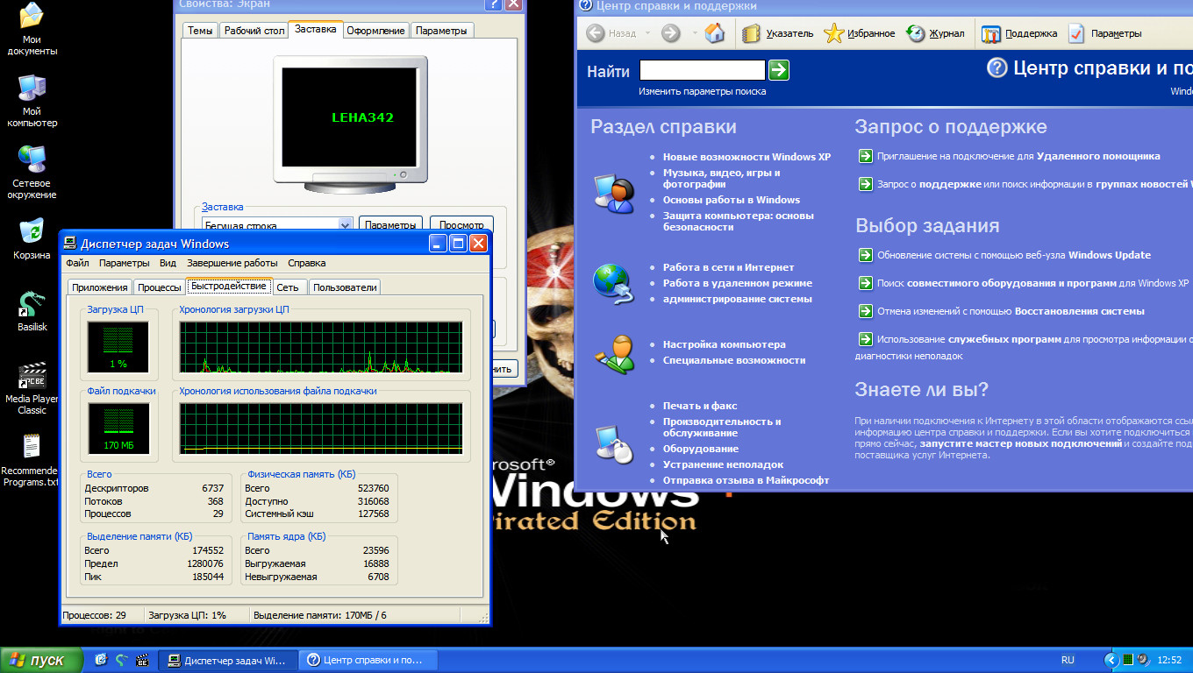This screenshot has height=673, width=1193.
Task: Open the Завершение работы menu
Action: (x=232, y=263)
